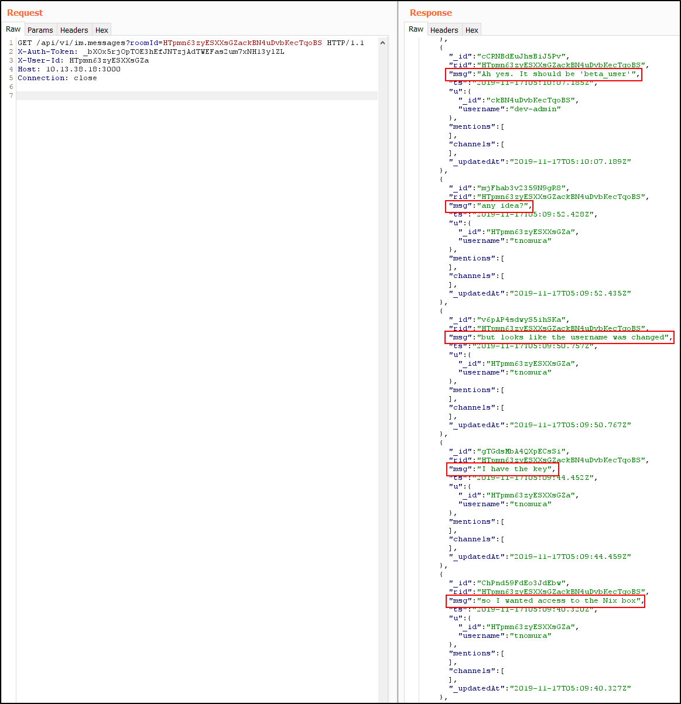
Task: Click the "any idea?" msg line
Action: coord(489,206)
